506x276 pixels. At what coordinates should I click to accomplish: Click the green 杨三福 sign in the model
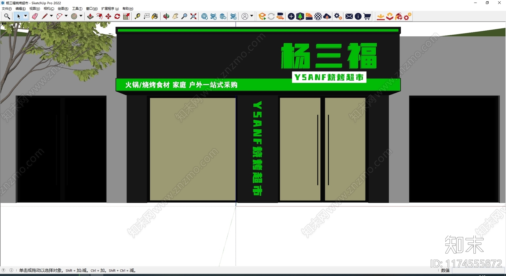point(329,56)
